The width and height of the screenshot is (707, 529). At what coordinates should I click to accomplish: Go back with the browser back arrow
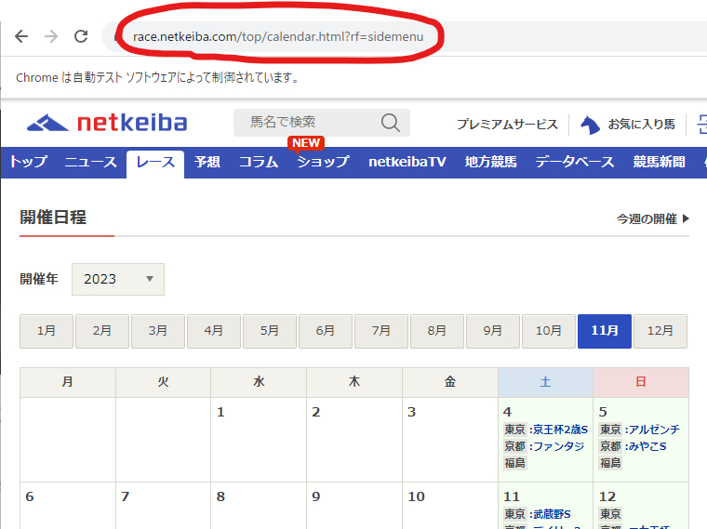pyautogui.click(x=21, y=36)
